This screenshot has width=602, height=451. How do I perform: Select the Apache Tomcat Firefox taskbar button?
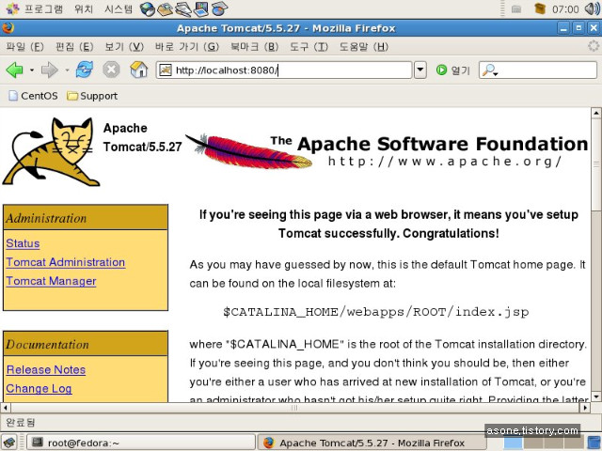coord(372,443)
